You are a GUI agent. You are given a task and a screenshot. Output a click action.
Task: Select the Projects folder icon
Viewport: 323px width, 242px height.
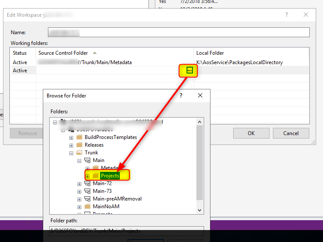coord(95,176)
